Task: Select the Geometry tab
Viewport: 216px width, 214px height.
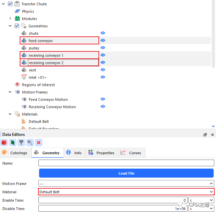Action: (47, 153)
